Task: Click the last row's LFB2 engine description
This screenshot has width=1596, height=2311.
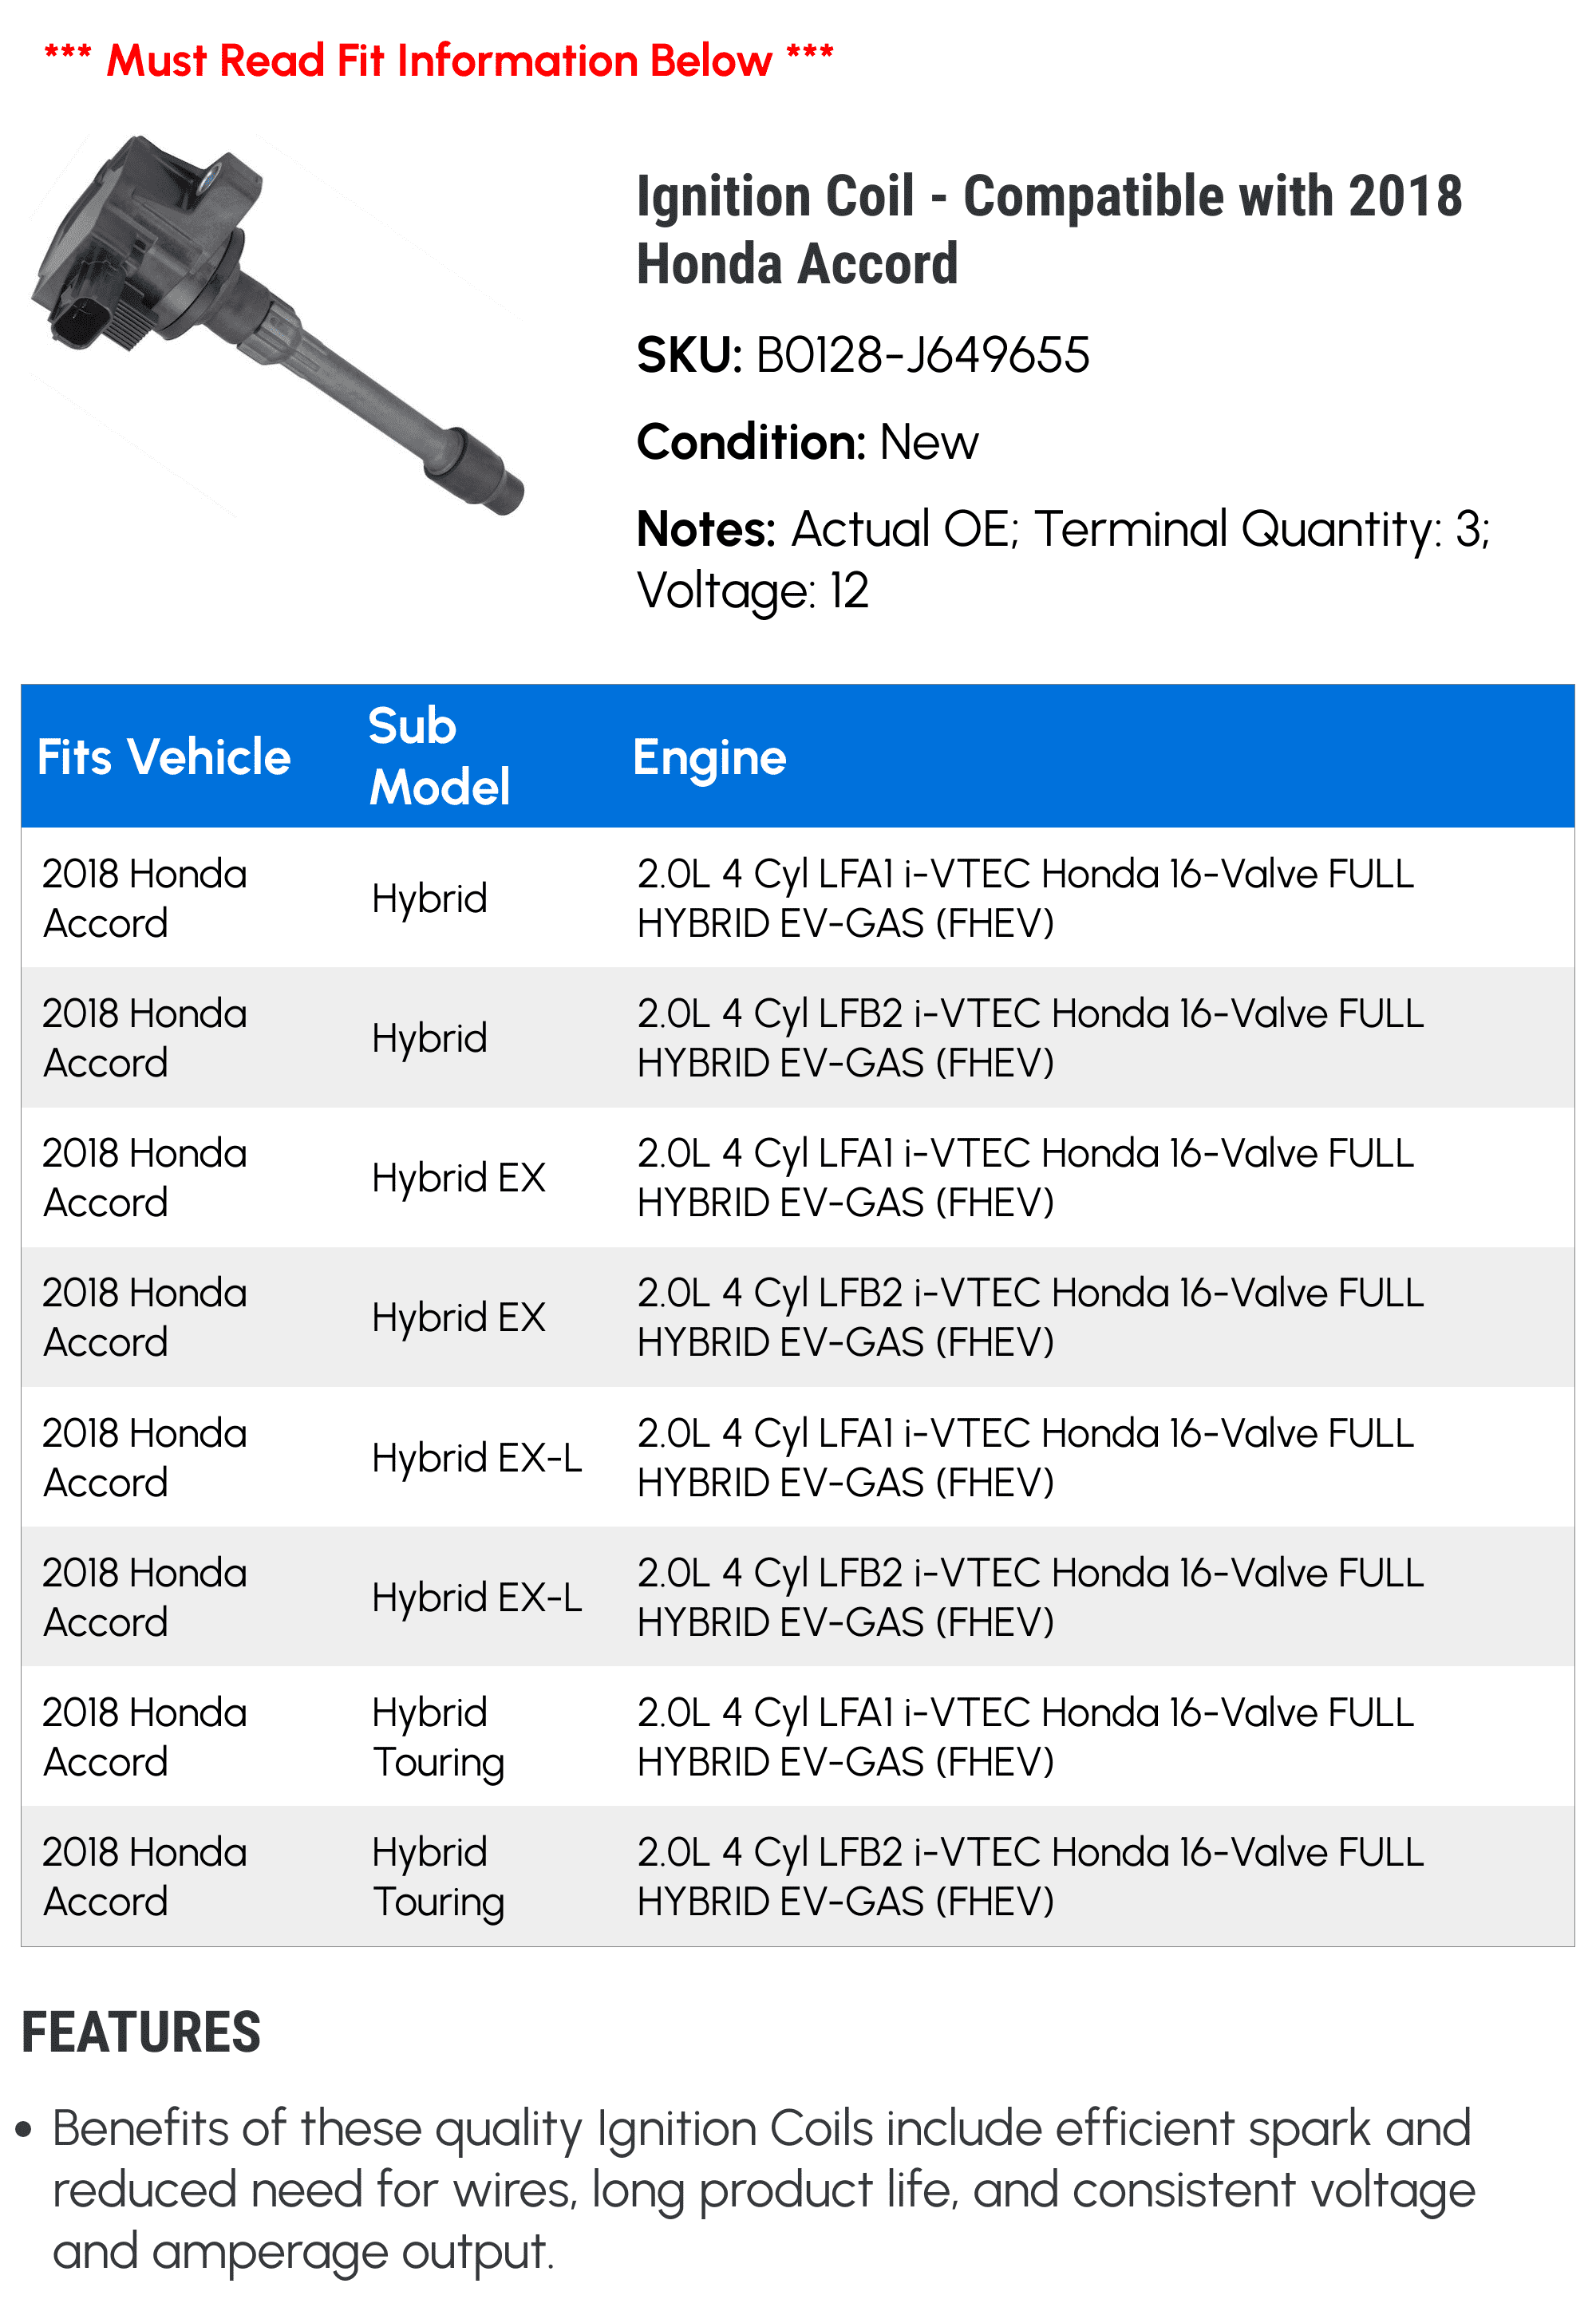Action: click(x=1030, y=1876)
